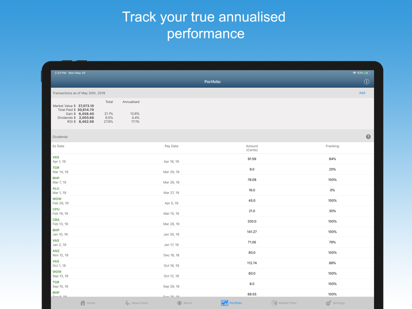
Task: Check the battery status icon
Action: click(368, 73)
